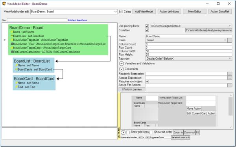Enable the Show tab-order checkbox
This screenshot has width=236, height=147.
tap(151, 132)
